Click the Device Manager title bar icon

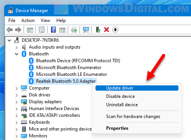pos(10,10)
